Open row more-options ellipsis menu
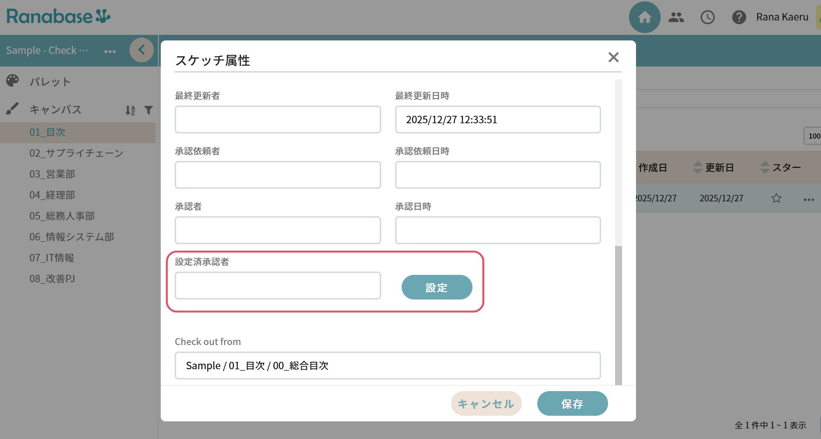821x439 pixels. pyautogui.click(x=808, y=200)
